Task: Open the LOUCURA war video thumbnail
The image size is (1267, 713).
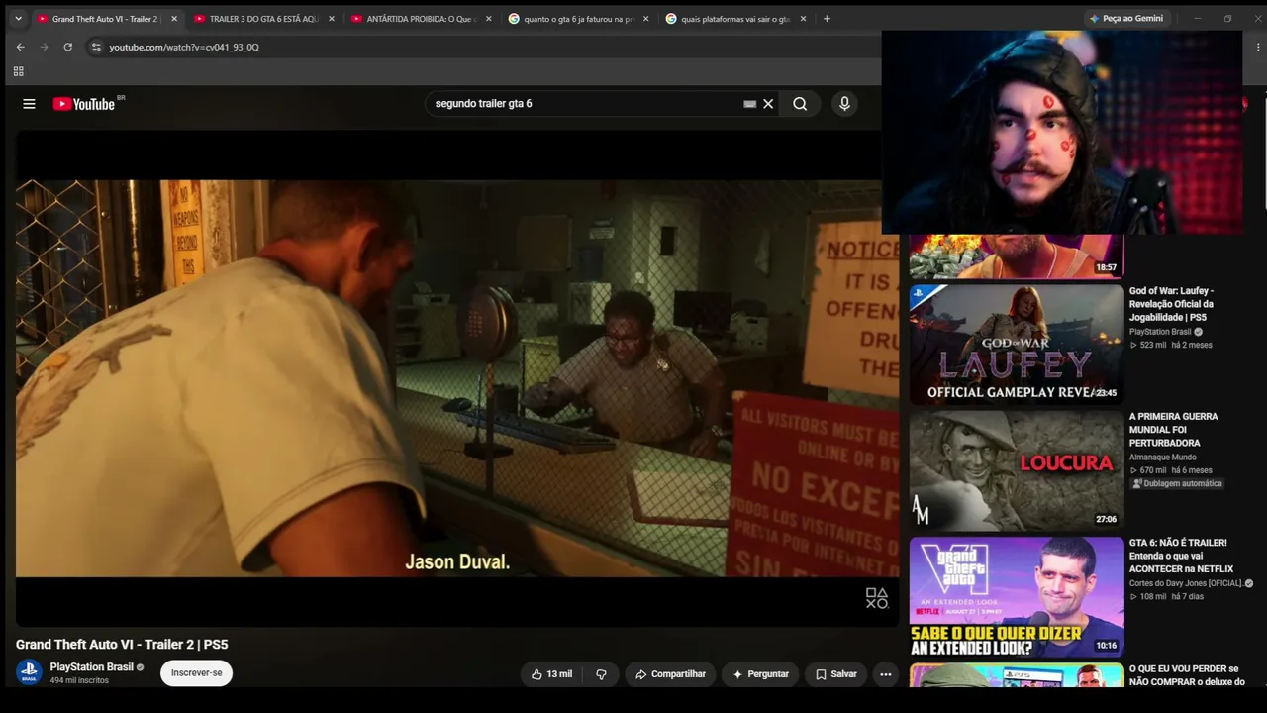Action: [x=1017, y=471]
